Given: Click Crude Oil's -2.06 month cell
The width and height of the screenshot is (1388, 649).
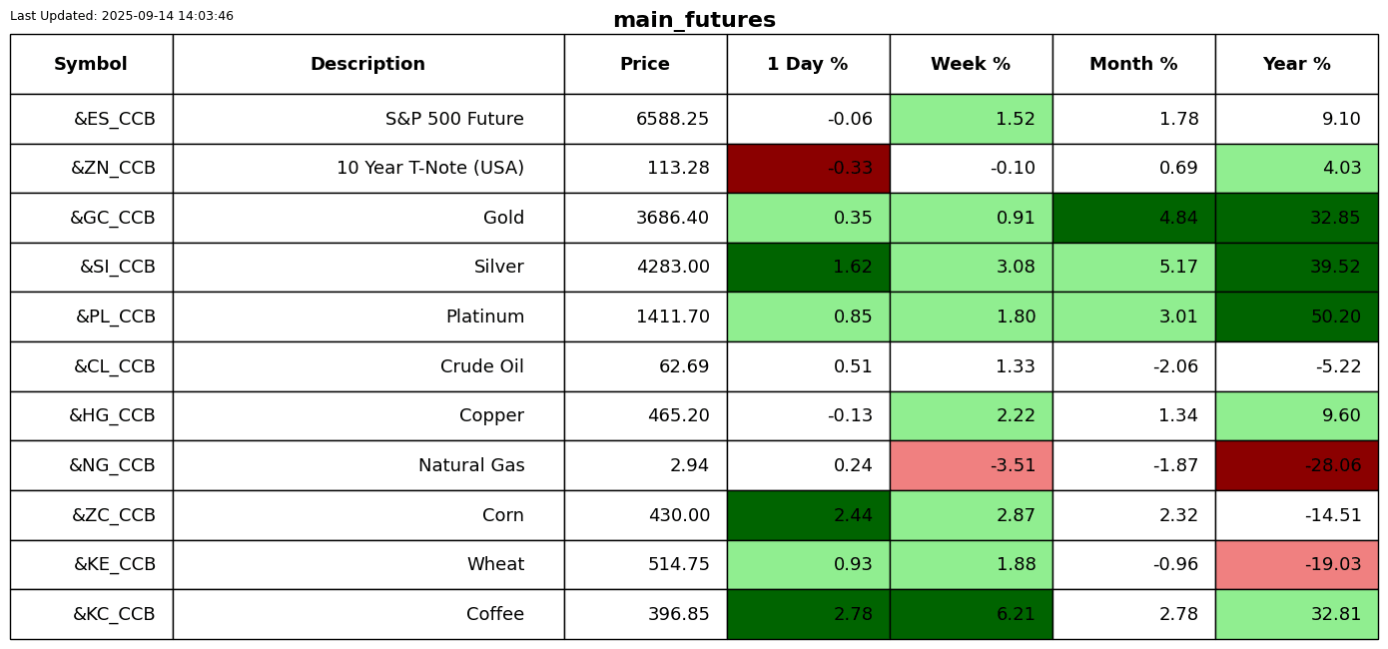Looking at the screenshot, I should 1133,366.
